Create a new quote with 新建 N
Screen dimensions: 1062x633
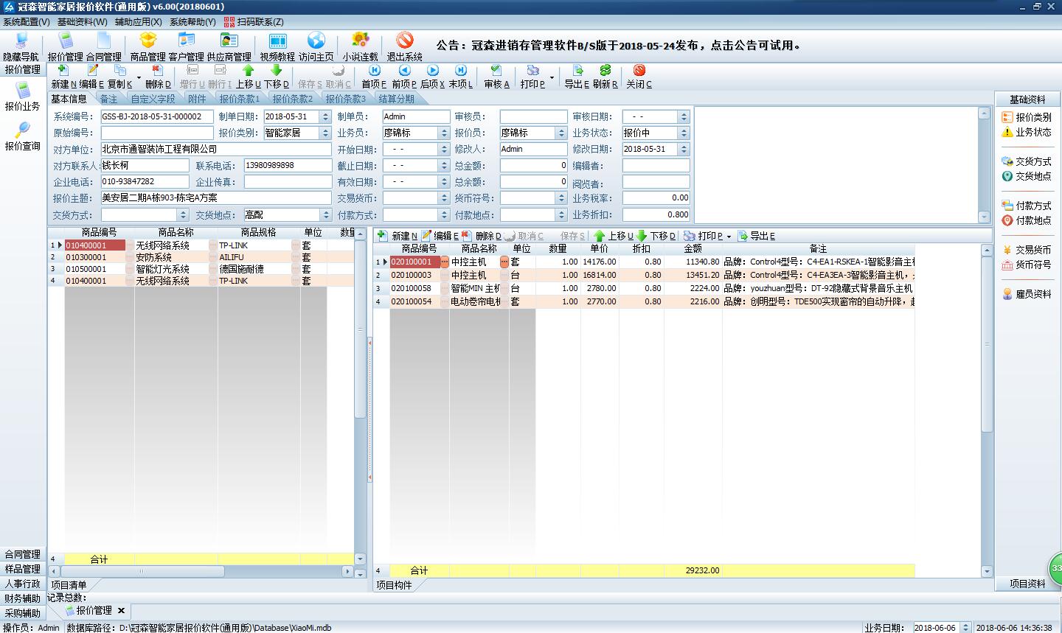click(x=63, y=77)
